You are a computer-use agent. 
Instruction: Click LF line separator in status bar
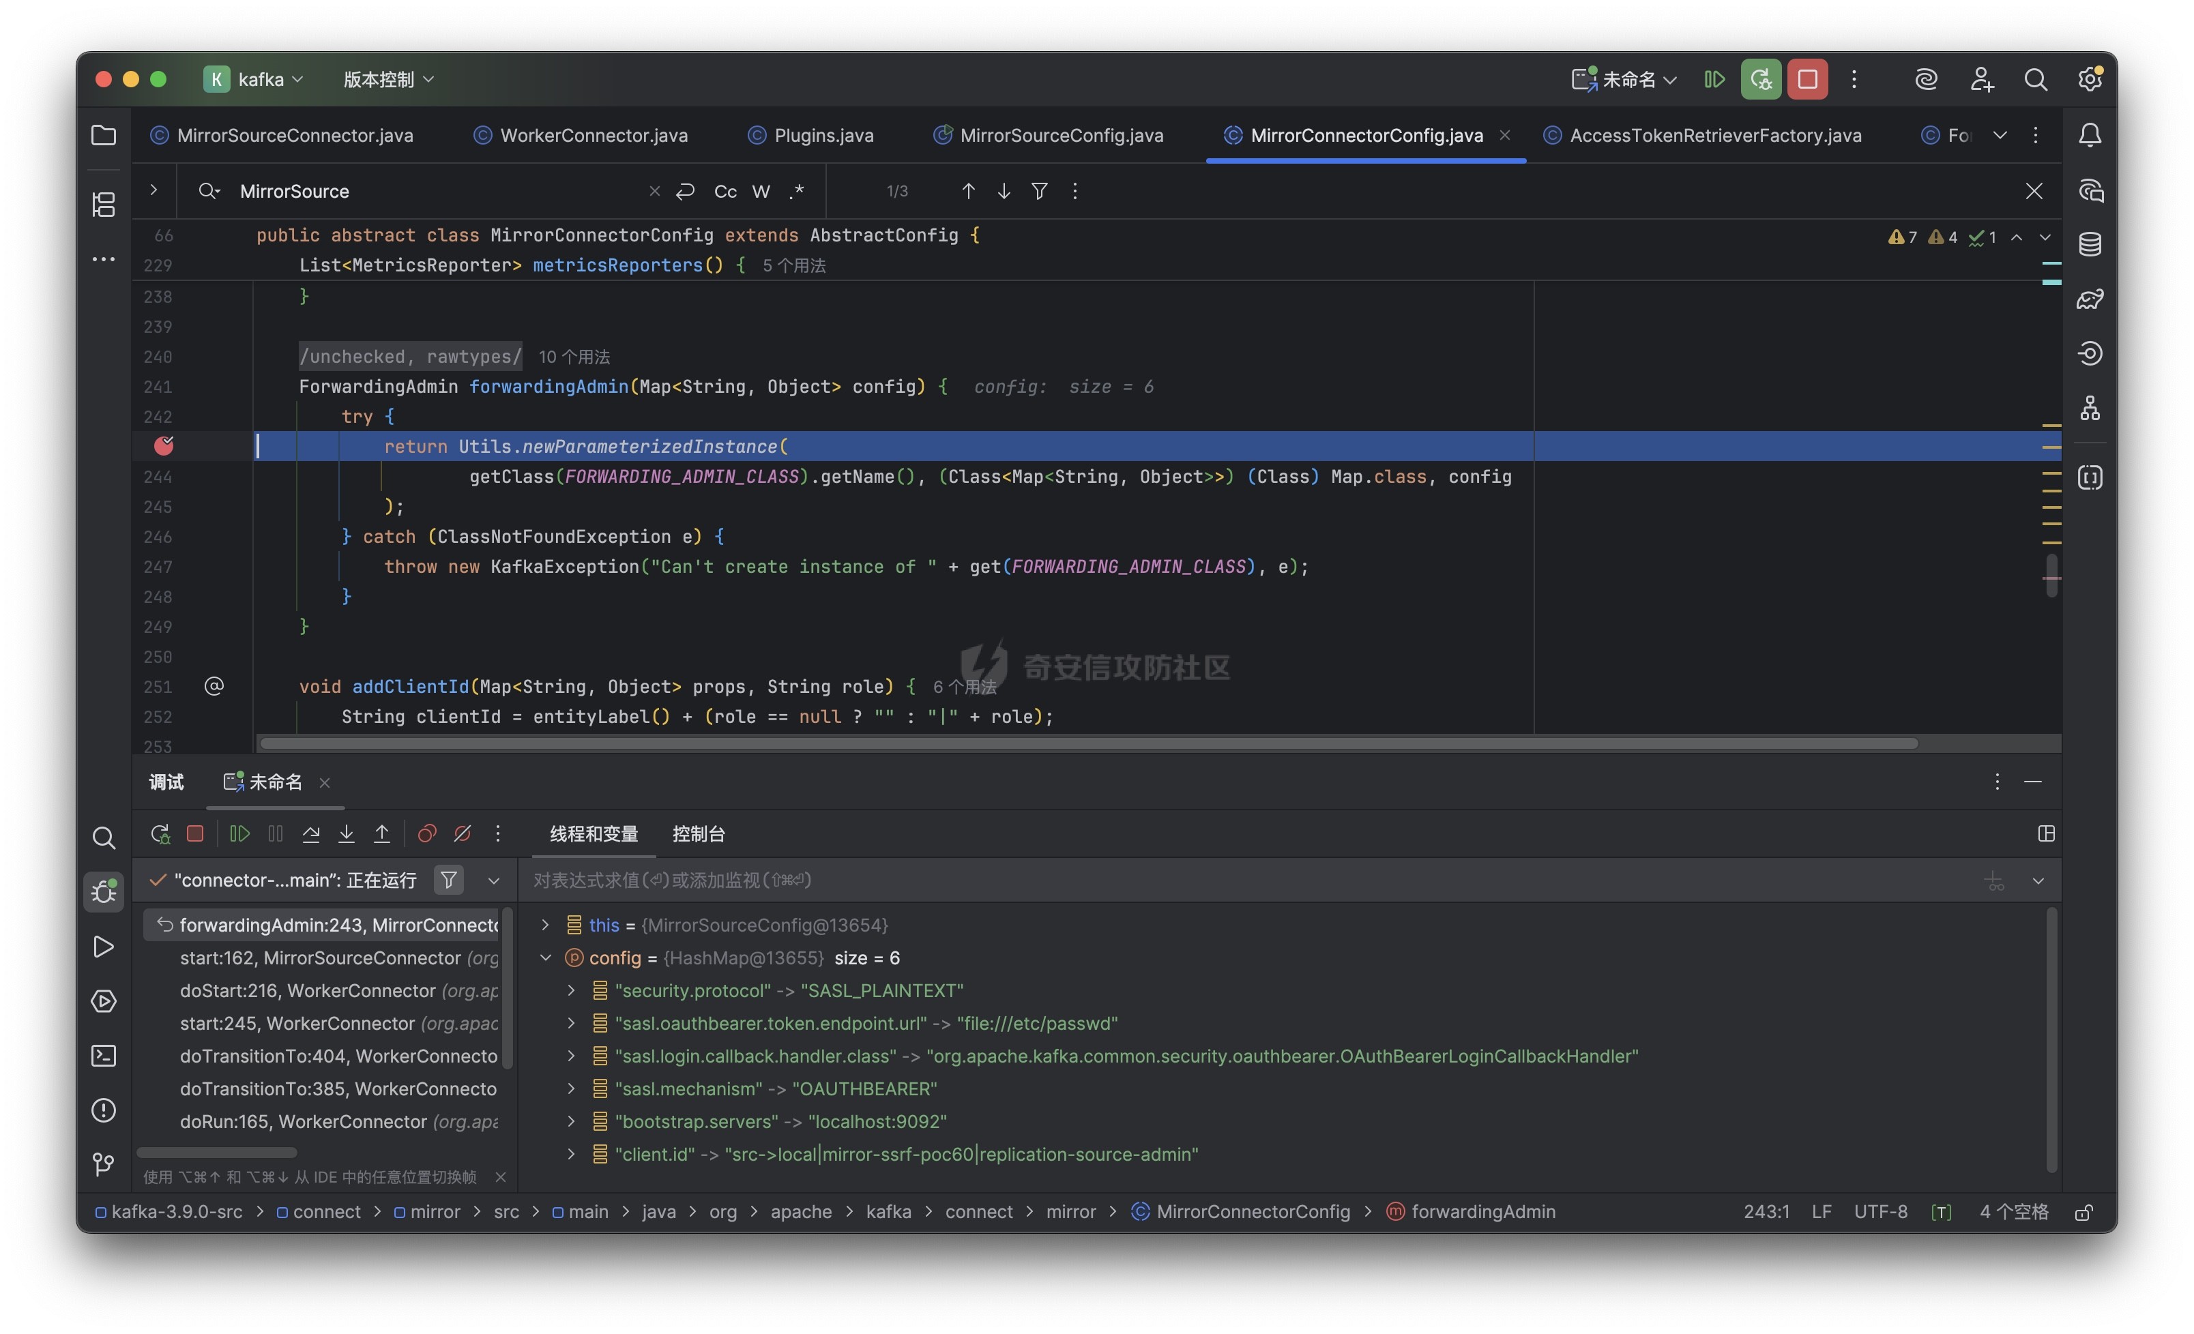1822,1212
